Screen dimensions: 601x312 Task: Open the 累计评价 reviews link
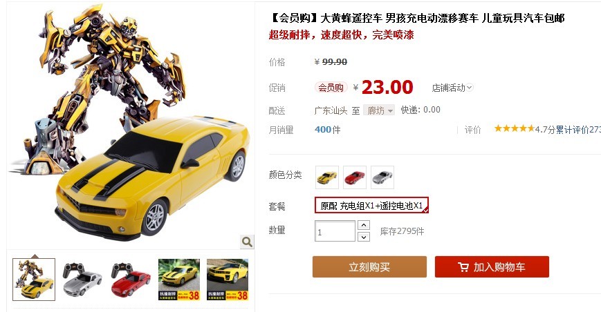click(x=578, y=130)
